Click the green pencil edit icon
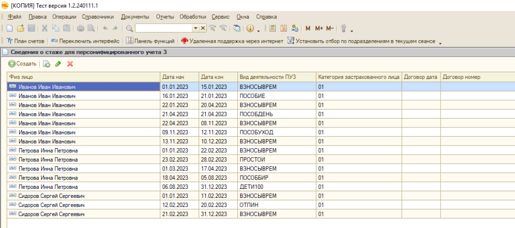 pos(58,64)
